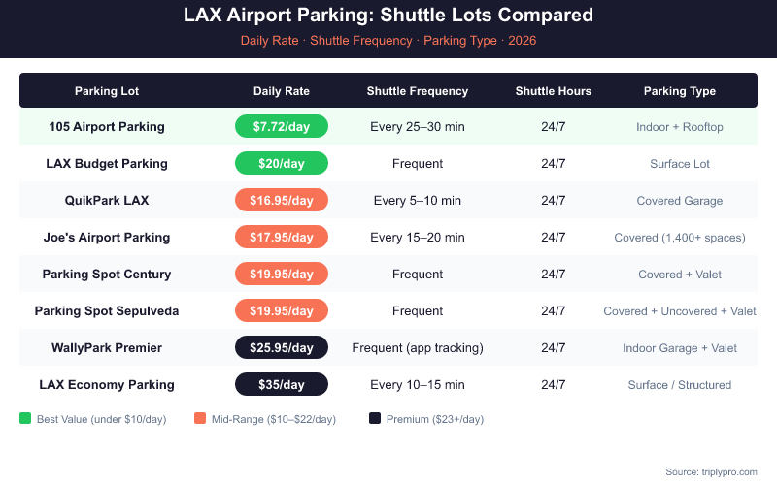Click the $7.72/day rate badge
Viewport: 777px width, 485px height.
coord(282,127)
